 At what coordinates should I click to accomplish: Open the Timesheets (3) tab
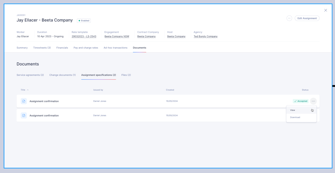tap(42, 48)
